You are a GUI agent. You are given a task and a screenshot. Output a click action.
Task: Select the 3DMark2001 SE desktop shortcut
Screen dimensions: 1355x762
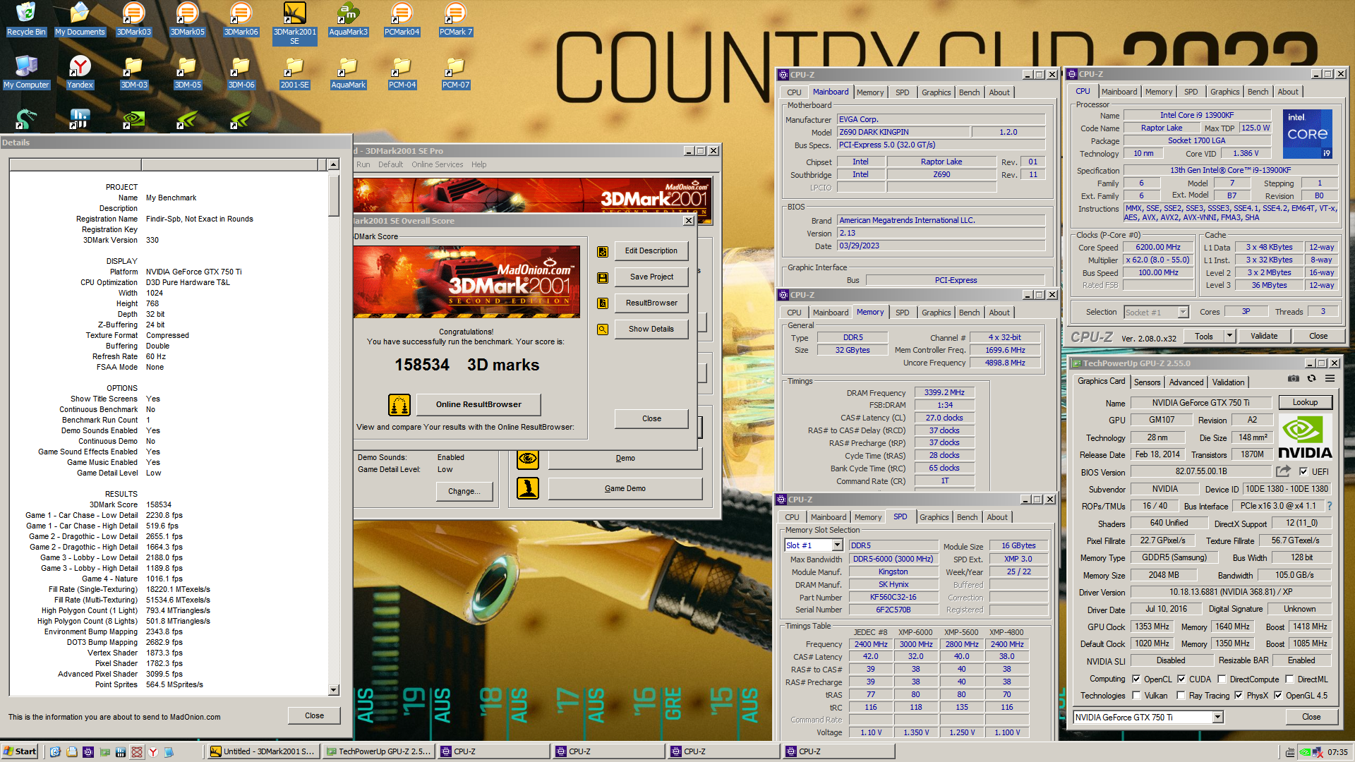click(x=294, y=23)
